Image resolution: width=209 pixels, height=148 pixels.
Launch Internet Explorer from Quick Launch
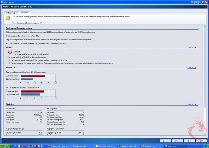coord(16,146)
